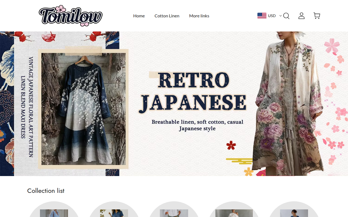Click the "Breathable linen, soft cotton" tagline

(x=197, y=125)
